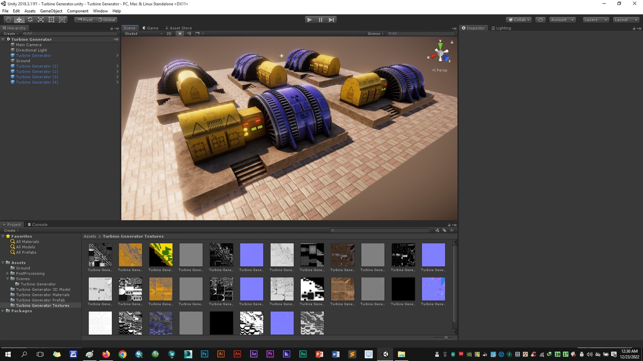Screen dimensions: 643x361
Task: Open the GameObject menu
Action: tap(51, 11)
